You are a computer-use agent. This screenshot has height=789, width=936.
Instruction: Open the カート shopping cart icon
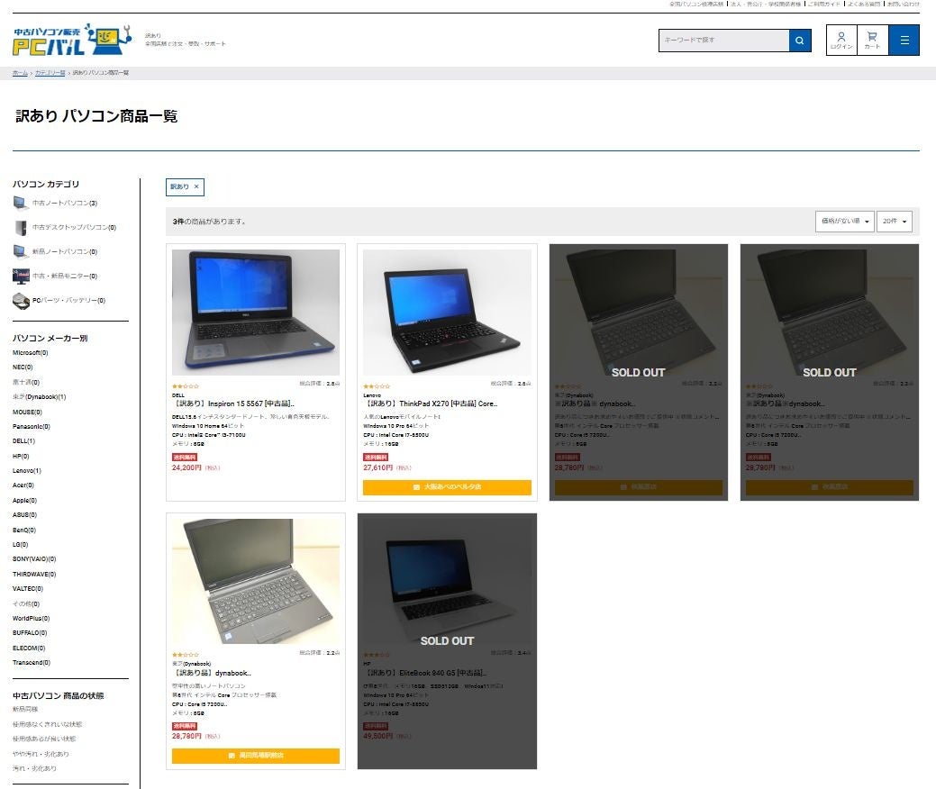click(x=872, y=41)
